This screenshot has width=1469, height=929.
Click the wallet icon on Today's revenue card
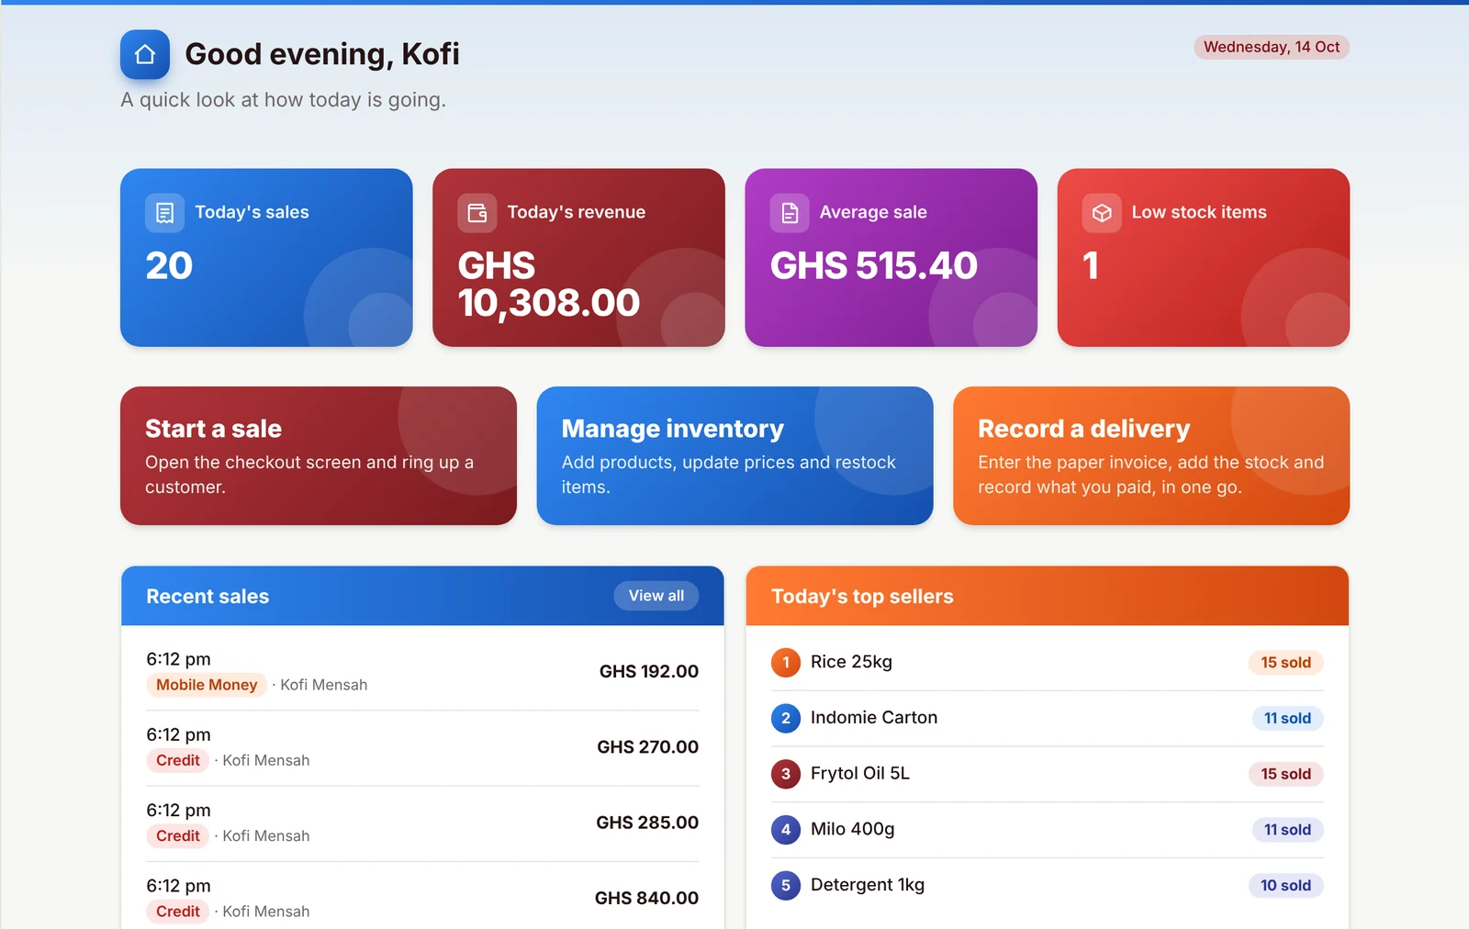click(477, 213)
